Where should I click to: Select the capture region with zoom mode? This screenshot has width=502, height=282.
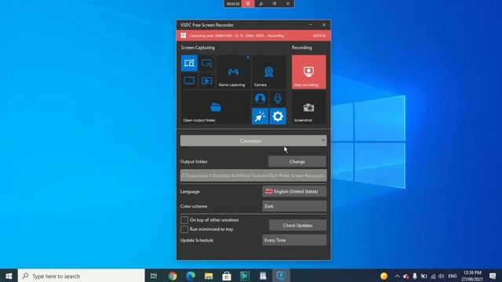(x=189, y=63)
